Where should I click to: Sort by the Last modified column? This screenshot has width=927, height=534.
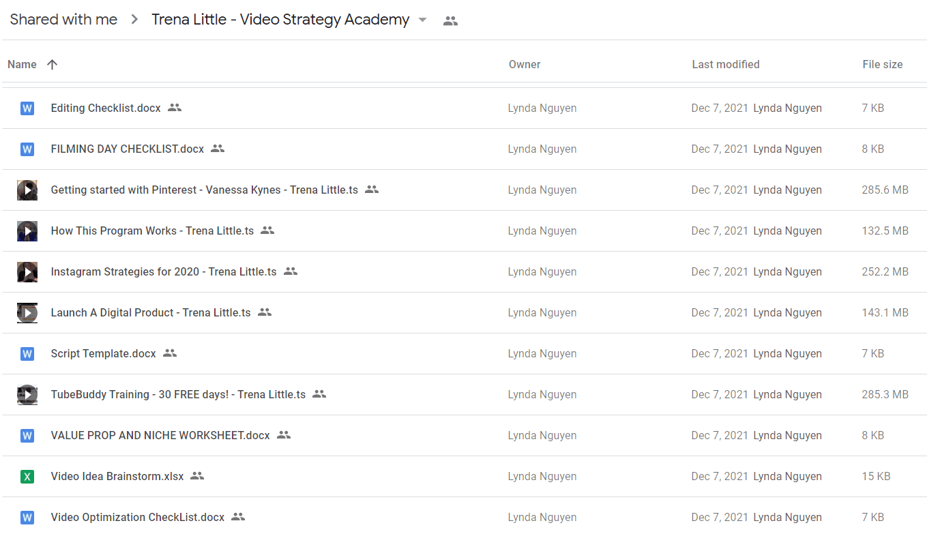[x=726, y=64]
